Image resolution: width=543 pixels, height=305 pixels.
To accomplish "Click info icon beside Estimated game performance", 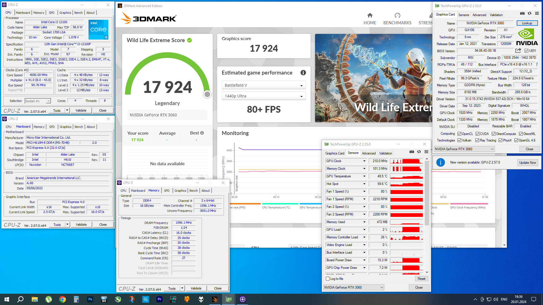I will [x=303, y=73].
